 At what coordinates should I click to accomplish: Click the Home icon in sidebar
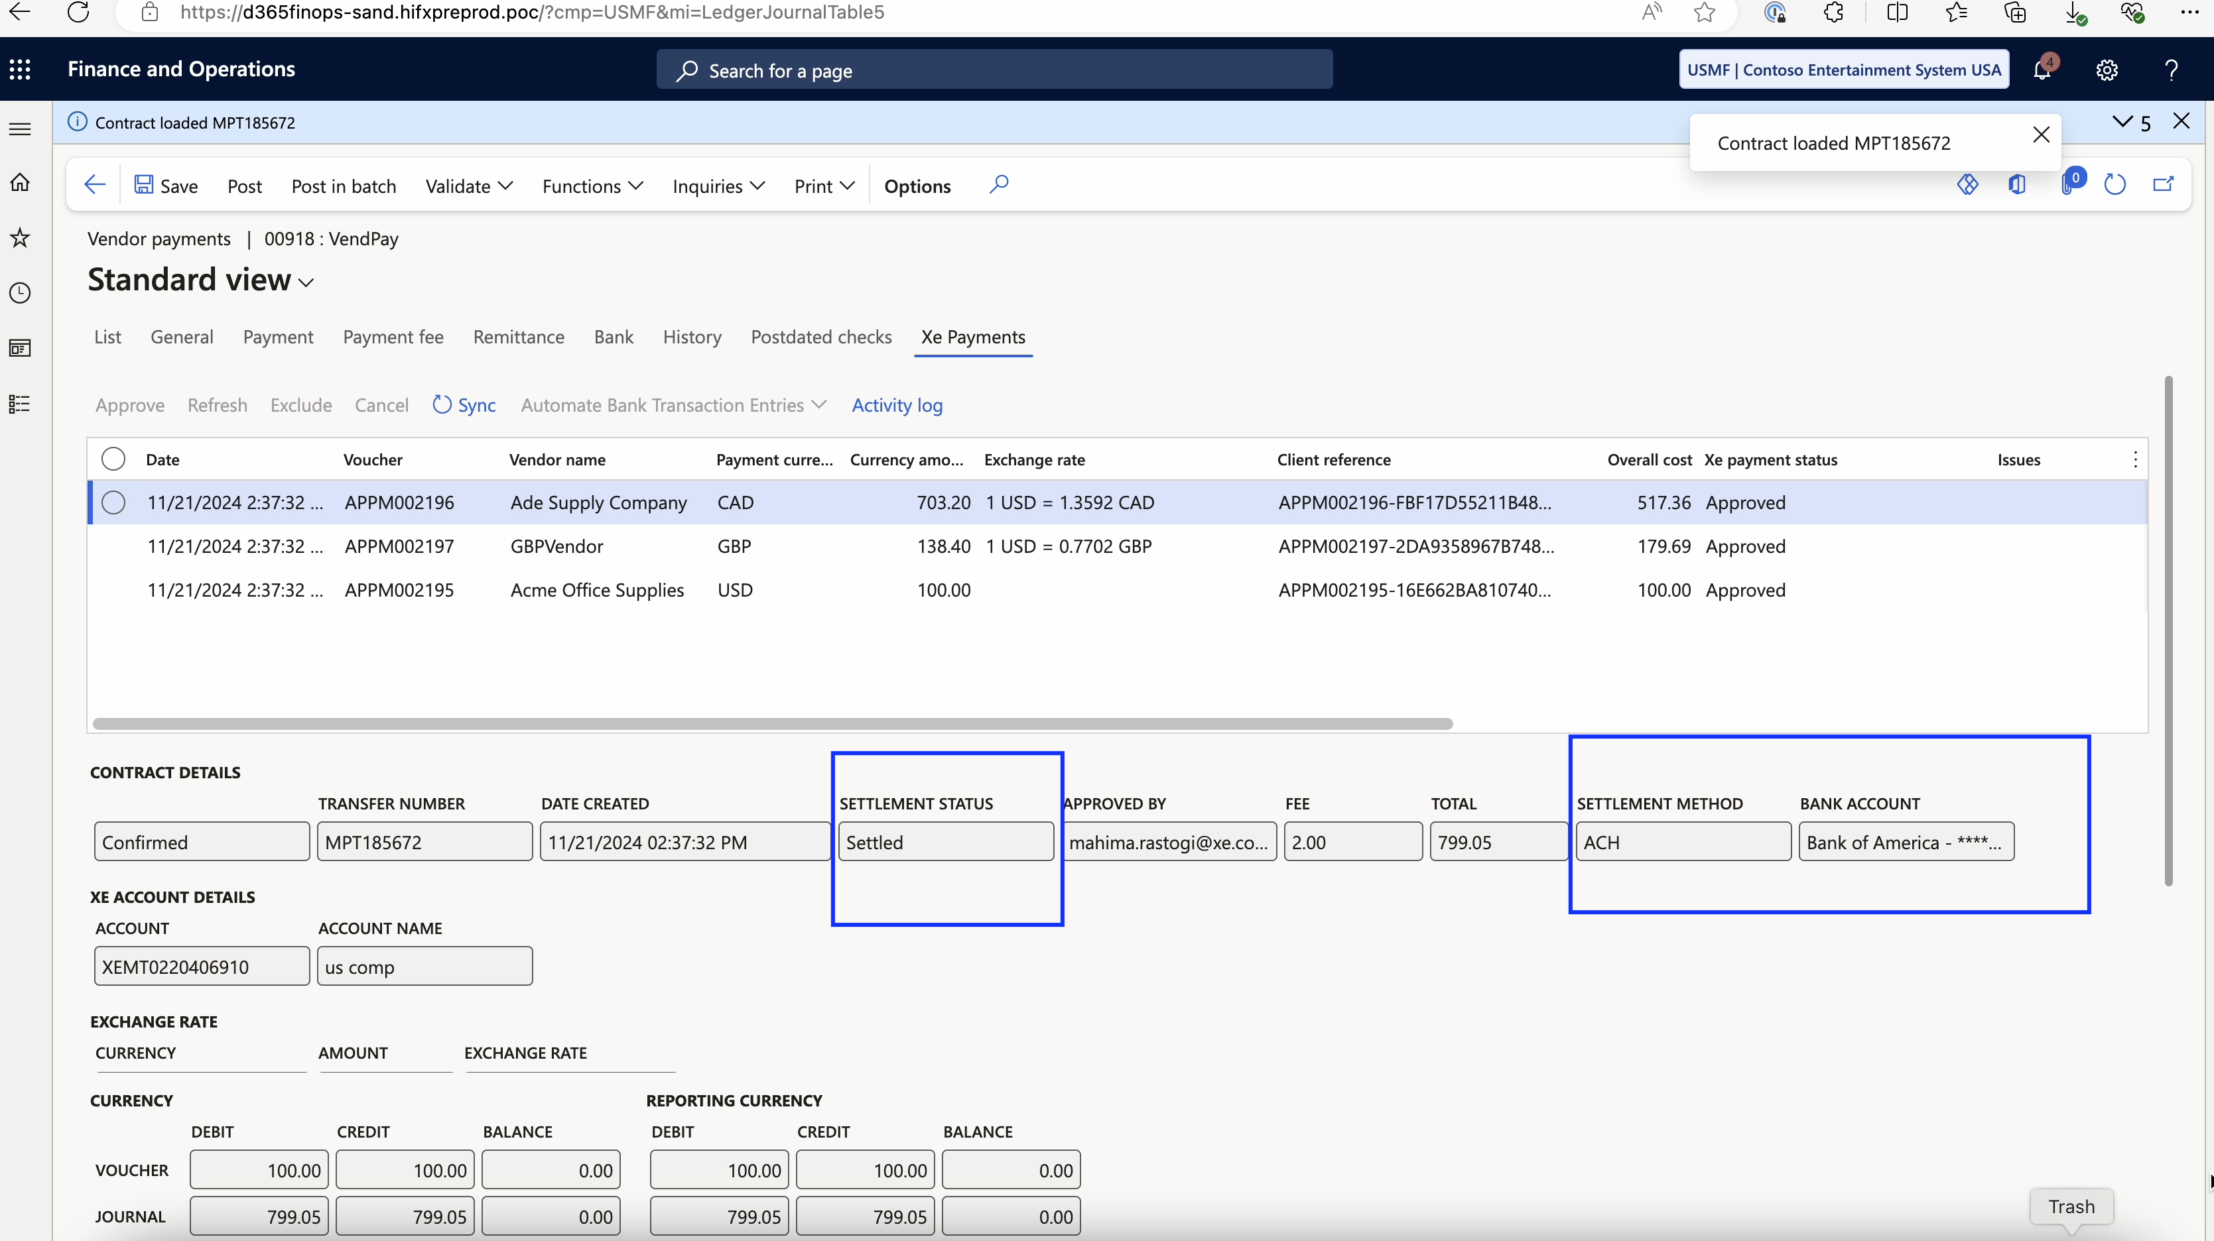point(20,182)
